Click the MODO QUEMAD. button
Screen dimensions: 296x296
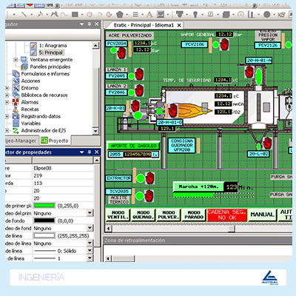click(x=144, y=215)
